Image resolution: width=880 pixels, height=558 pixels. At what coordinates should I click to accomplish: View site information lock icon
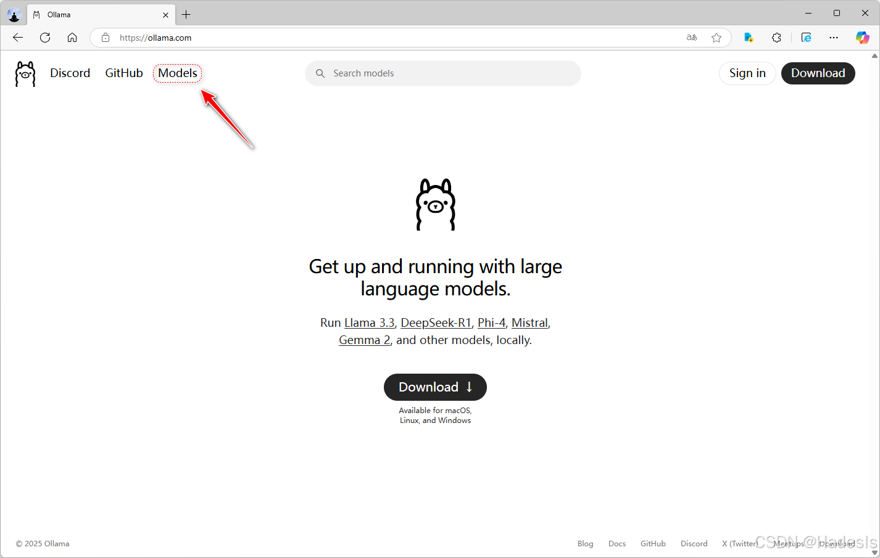(106, 38)
